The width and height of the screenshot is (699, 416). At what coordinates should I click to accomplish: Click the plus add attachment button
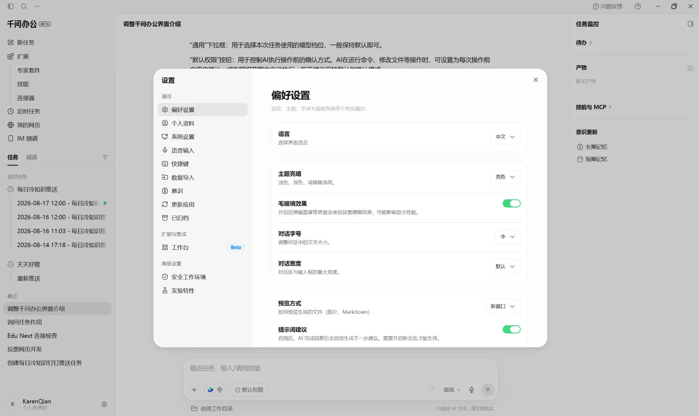194,390
